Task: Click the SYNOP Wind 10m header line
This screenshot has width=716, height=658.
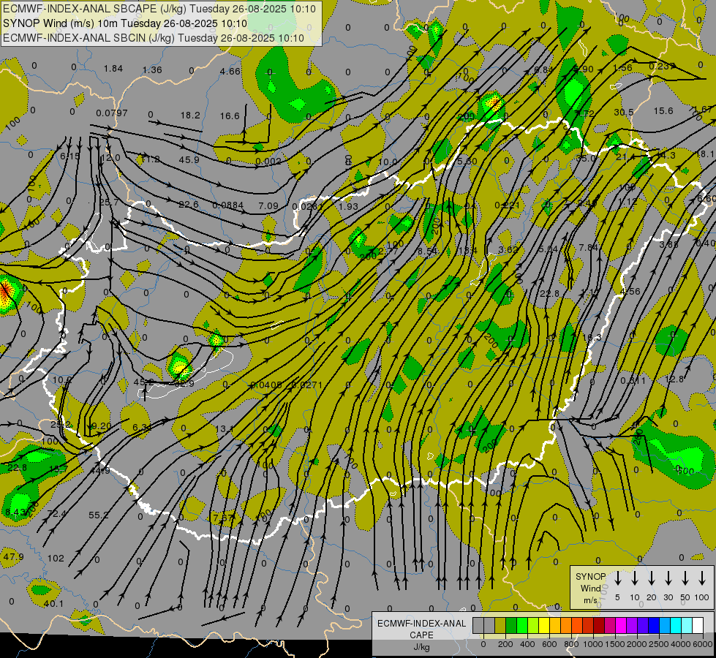Action: tap(124, 23)
